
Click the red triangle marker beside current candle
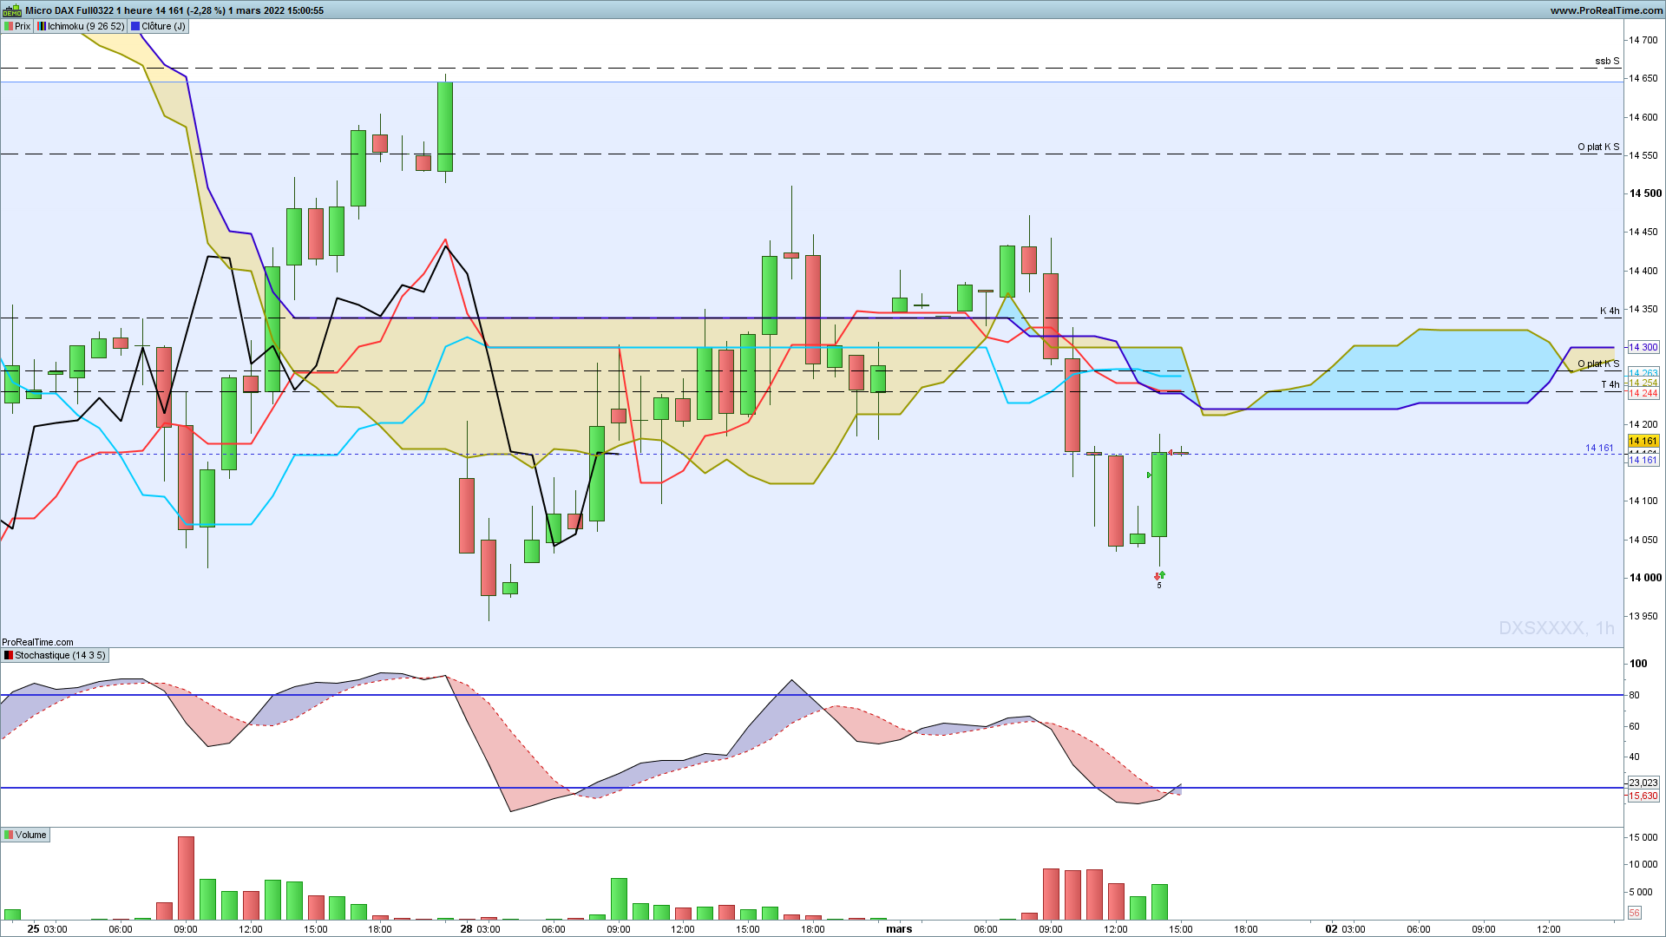click(x=1171, y=453)
